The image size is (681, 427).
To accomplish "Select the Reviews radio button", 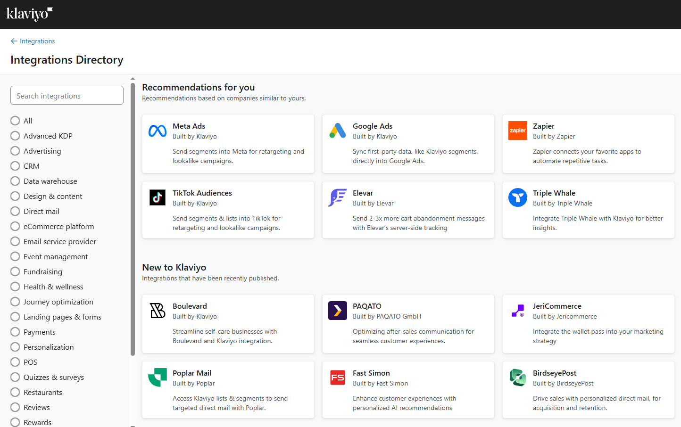I will pyautogui.click(x=15, y=407).
